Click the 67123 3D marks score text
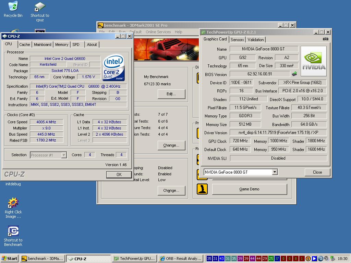This screenshot has width=351, height=263. point(157,84)
